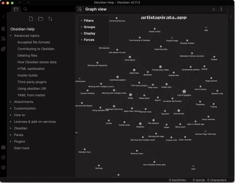Navigate back arrow in title bar
Image resolution: width=235 pixels, height=183 pixels.
point(20,2)
